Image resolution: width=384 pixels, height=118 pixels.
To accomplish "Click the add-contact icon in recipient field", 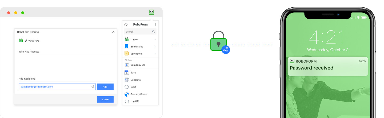I will [x=93, y=87].
